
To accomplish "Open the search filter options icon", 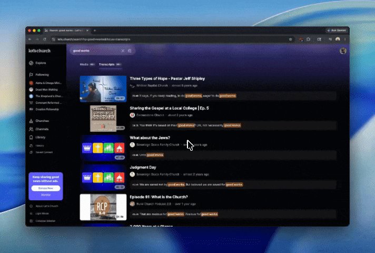I will click(130, 51).
